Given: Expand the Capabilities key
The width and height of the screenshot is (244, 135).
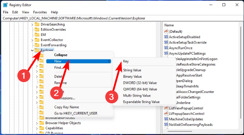Looking at the screenshot, I should [x=37, y=128].
